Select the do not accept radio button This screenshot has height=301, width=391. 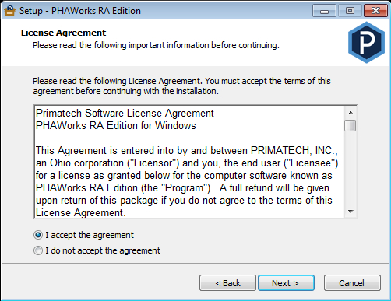[38, 250]
